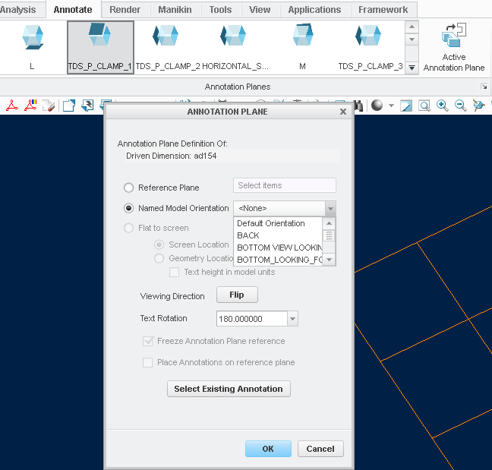
Task: Click the Reference Plane Select items field
Action: pyautogui.click(x=284, y=185)
